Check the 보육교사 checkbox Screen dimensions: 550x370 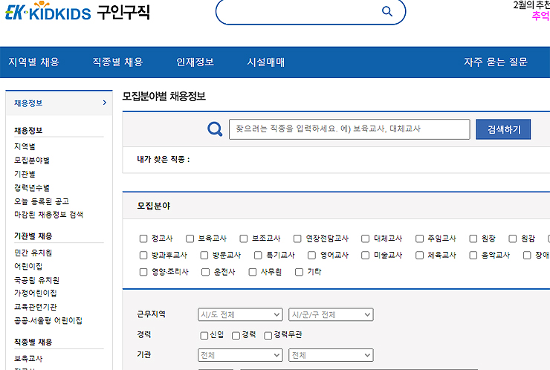(190, 238)
